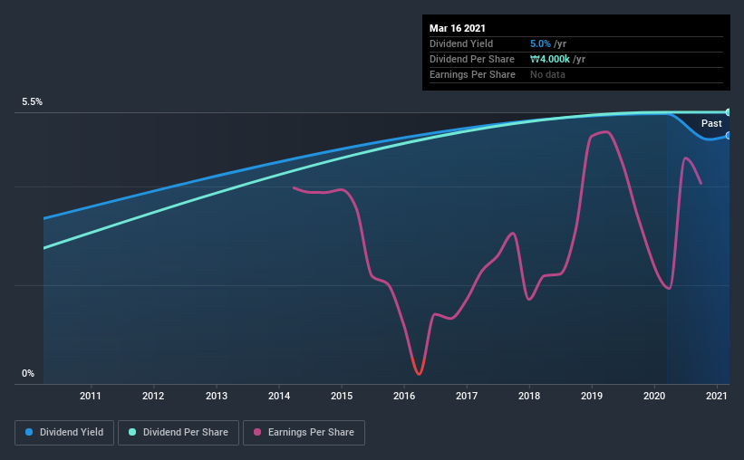Click the blue Dividend Yield legend dot
The width and height of the screenshot is (744, 460).
click(x=29, y=432)
